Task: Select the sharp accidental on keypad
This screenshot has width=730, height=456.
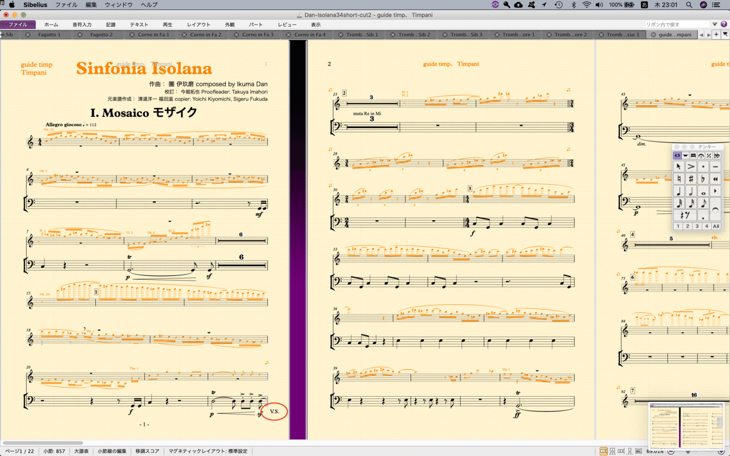Action: pyautogui.click(x=691, y=179)
